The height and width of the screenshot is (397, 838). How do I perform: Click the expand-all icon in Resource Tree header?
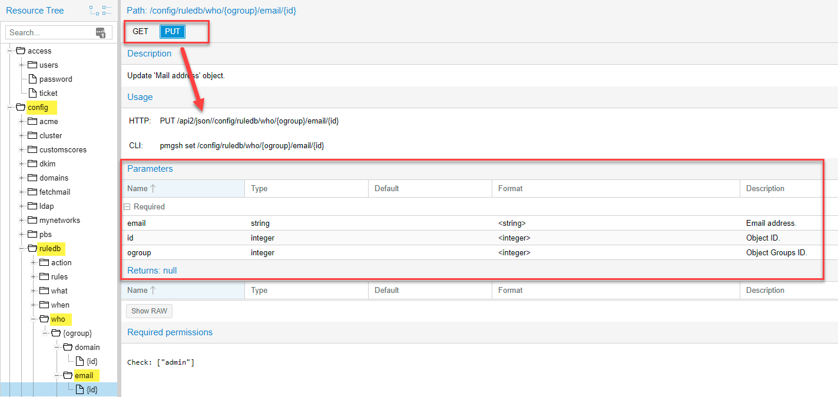coord(94,11)
